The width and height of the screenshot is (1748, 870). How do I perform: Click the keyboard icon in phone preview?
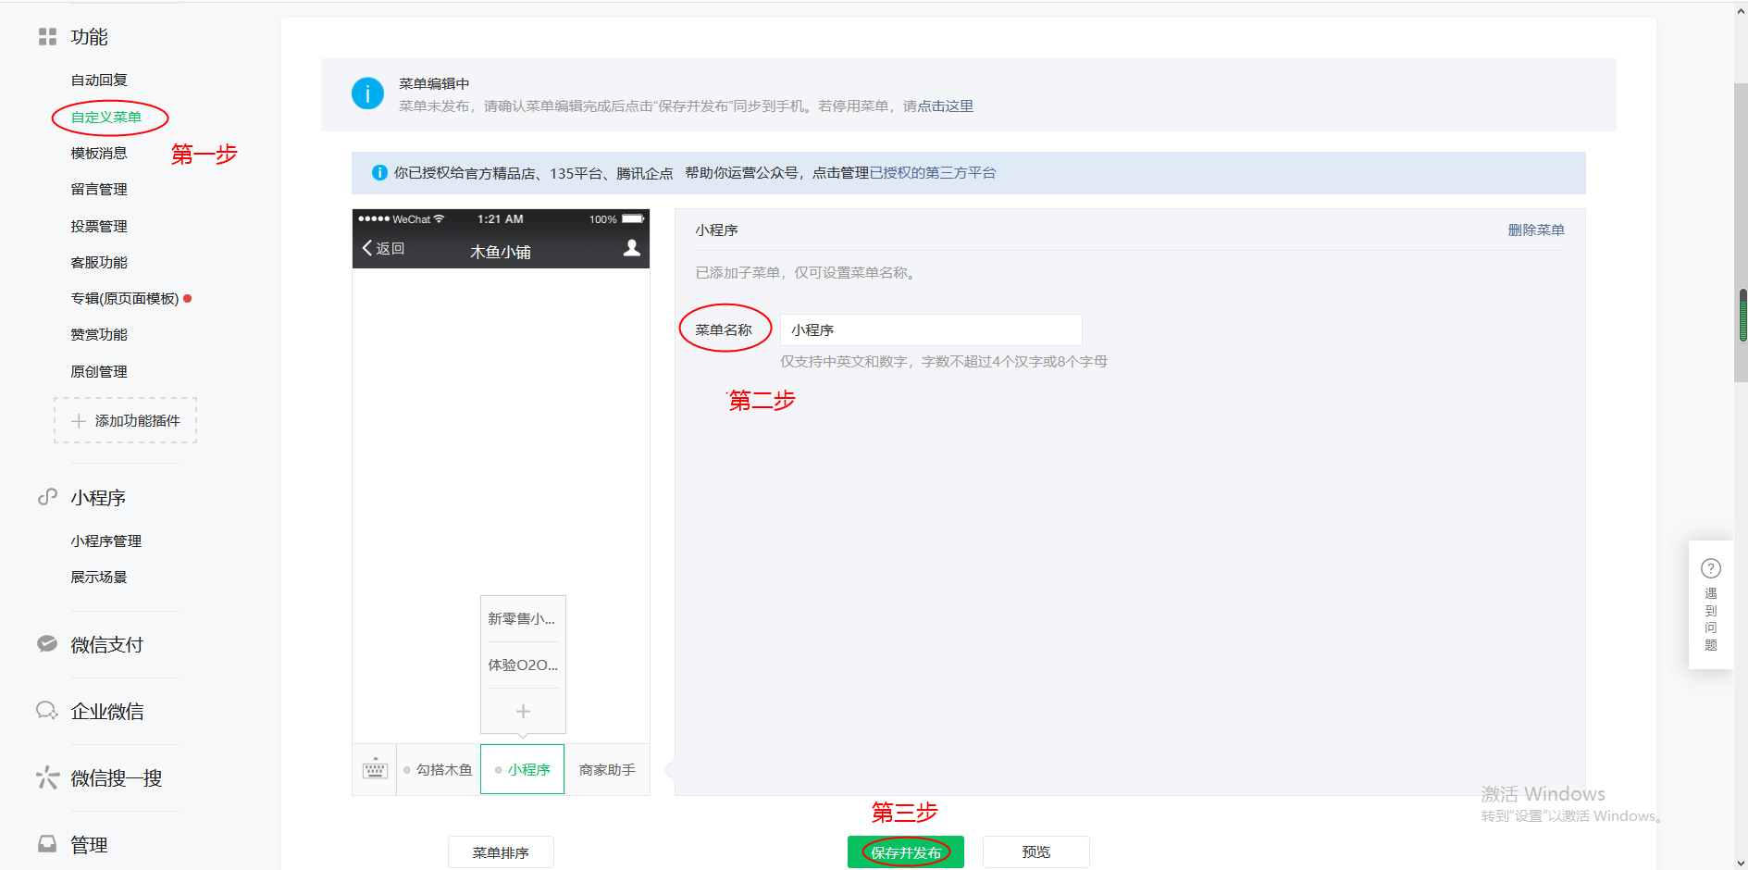click(375, 769)
